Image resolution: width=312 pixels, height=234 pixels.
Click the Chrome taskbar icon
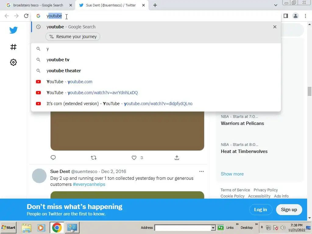57,228
